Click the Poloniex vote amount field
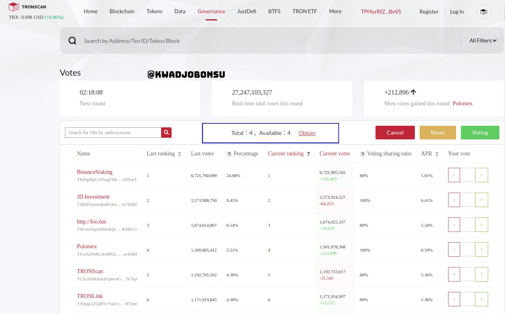 click(468, 250)
